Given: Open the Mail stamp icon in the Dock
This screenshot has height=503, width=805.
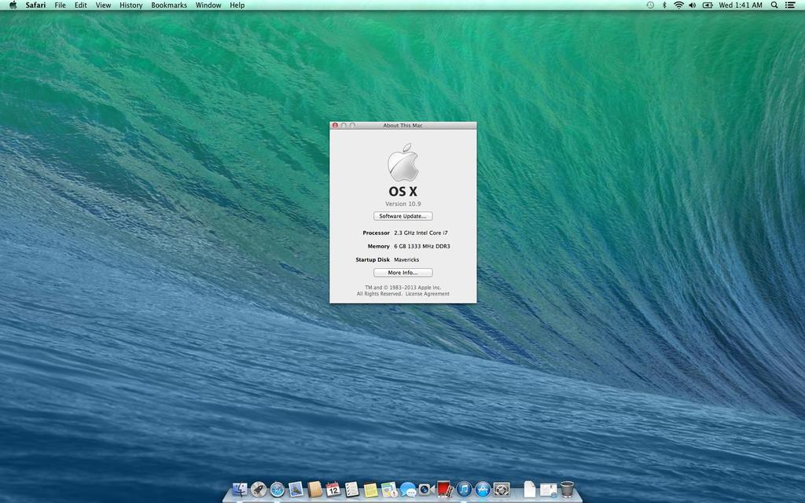Looking at the screenshot, I should (x=296, y=489).
